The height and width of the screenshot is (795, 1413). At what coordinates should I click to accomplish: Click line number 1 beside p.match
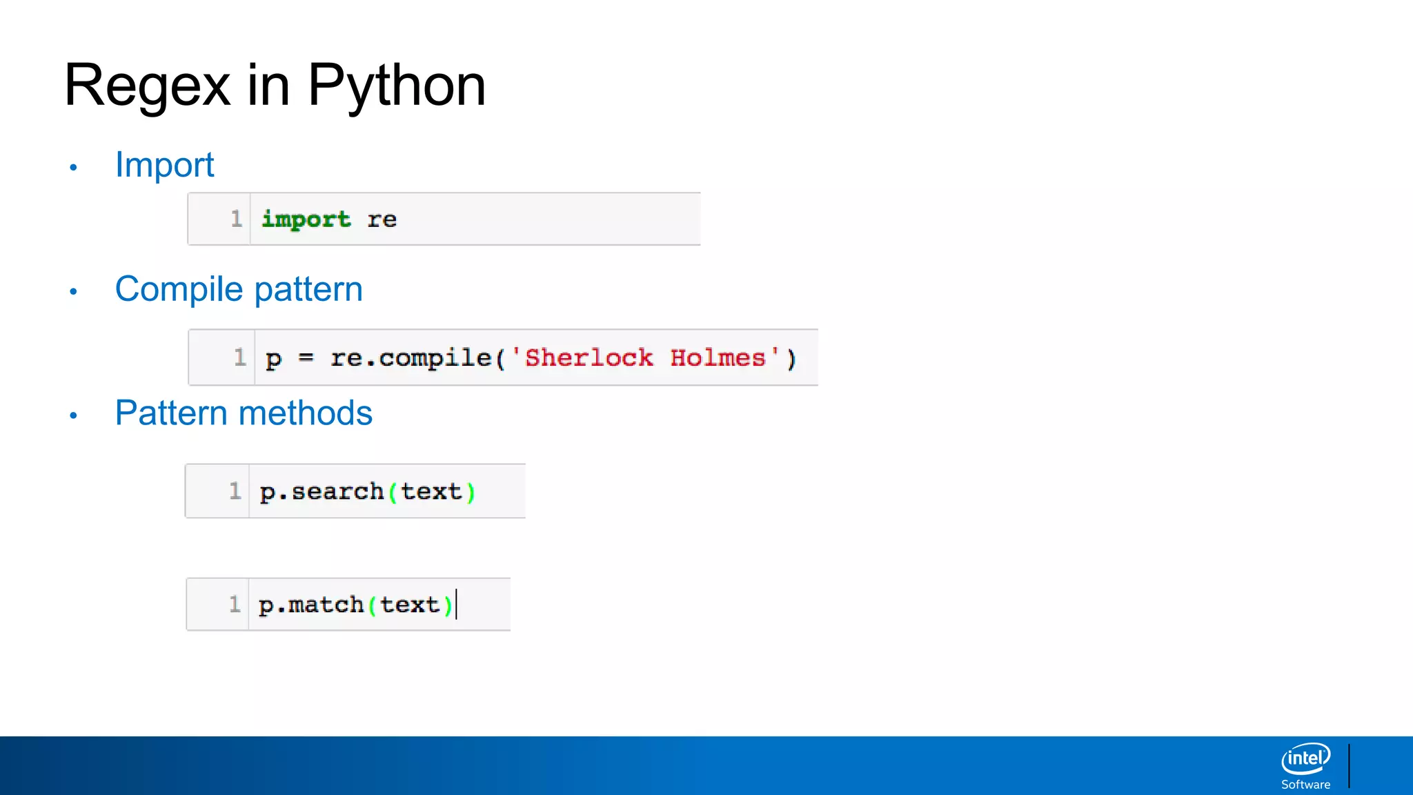[x=235, y=604]
